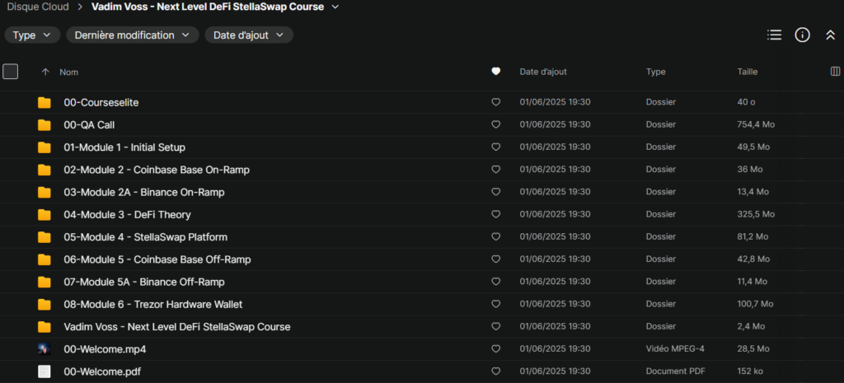Open the Type filter dropdown

pyautogui.click(x=33, y=35)
